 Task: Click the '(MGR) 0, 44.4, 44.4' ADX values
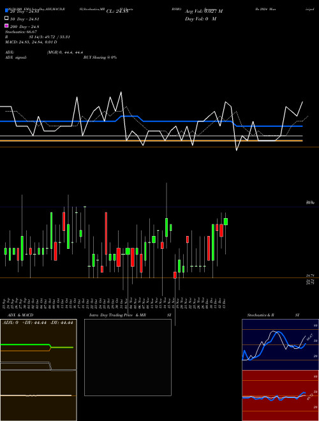(x=64, y=52)
